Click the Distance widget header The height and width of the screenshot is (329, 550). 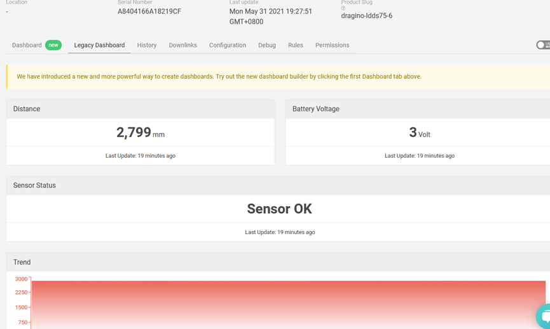141,109
